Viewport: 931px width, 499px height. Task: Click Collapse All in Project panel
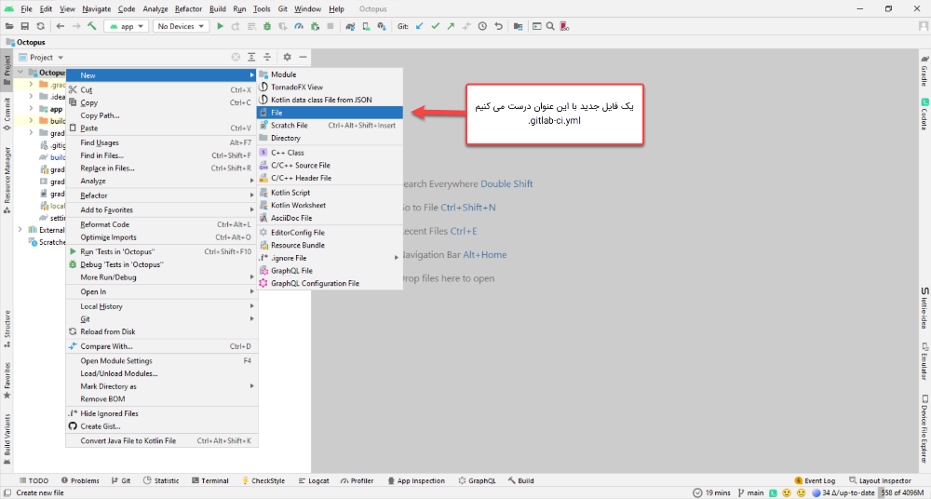[x=267, y=57]
